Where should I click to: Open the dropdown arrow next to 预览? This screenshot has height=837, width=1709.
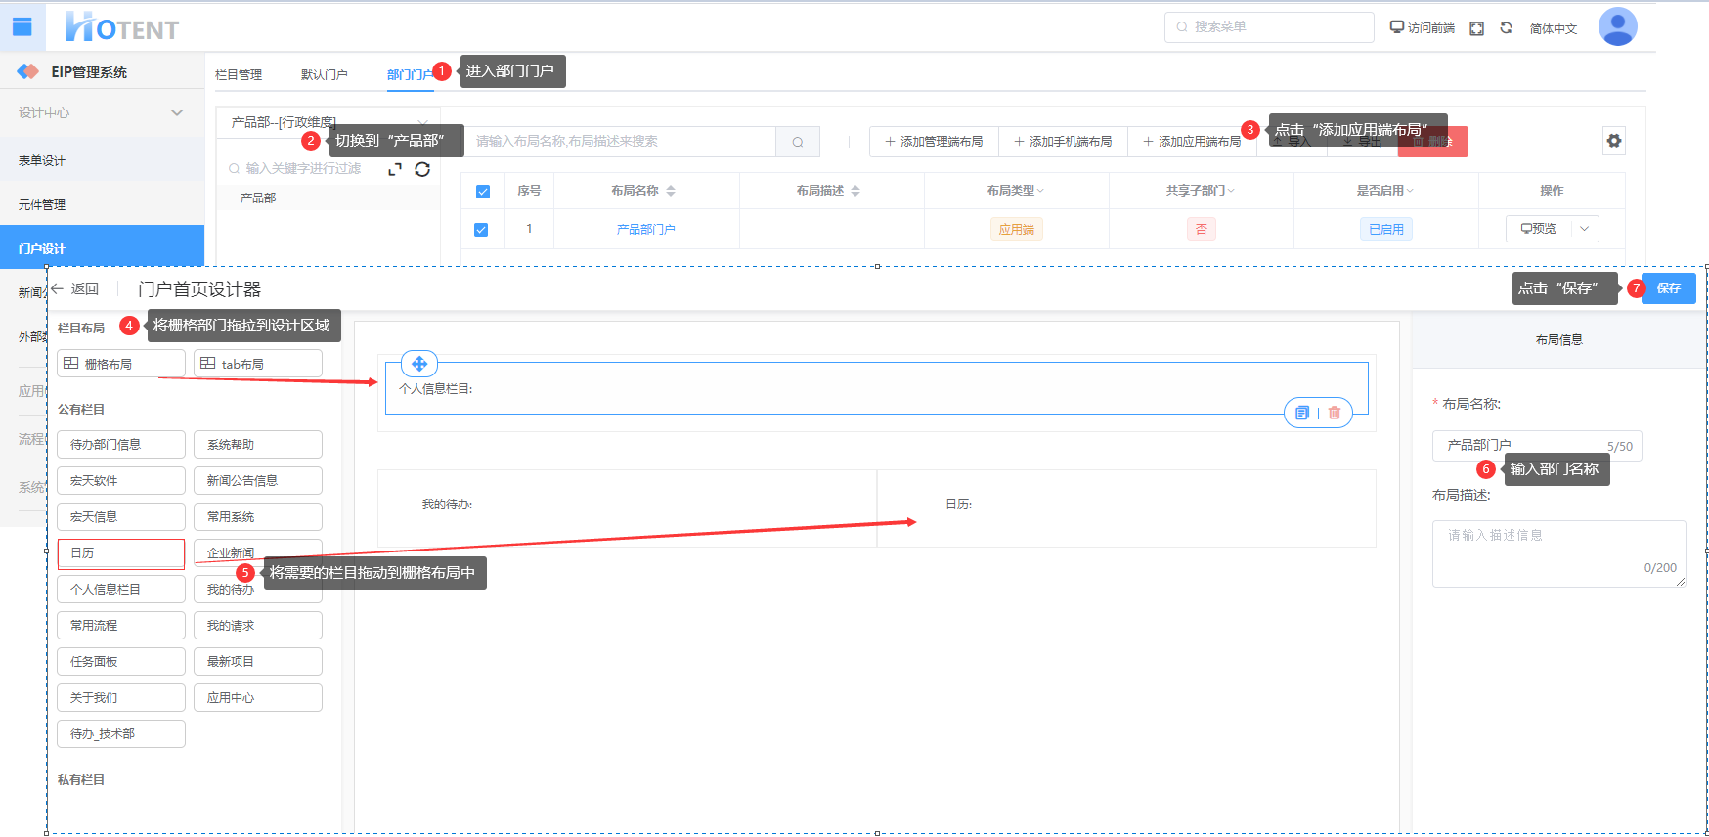pos(1585,229)
